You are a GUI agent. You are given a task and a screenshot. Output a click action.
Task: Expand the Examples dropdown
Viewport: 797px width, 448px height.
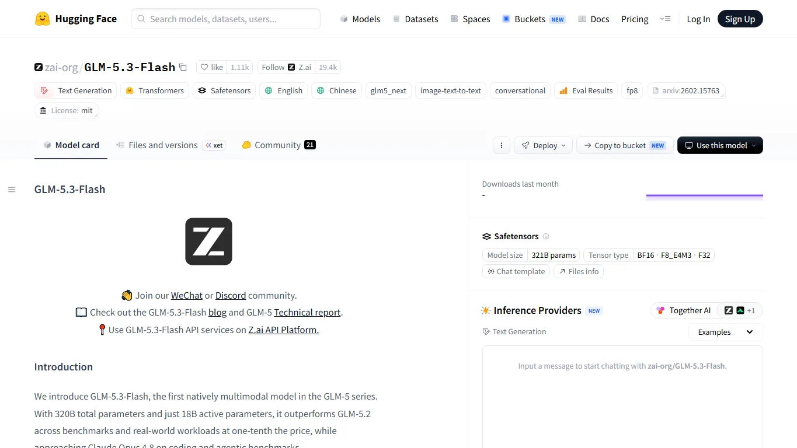(726, 332)
